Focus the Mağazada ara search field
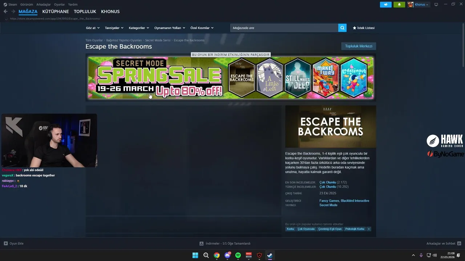 click(x=284, y=28)
